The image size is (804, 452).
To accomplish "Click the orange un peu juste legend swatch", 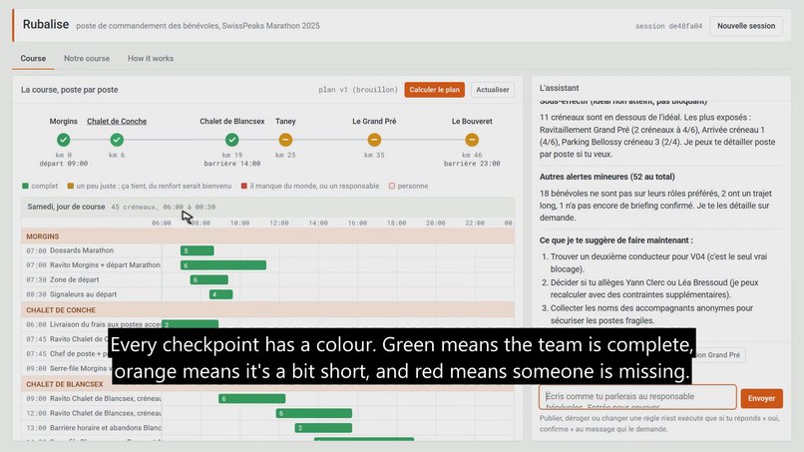I will [x=71, y=186].
